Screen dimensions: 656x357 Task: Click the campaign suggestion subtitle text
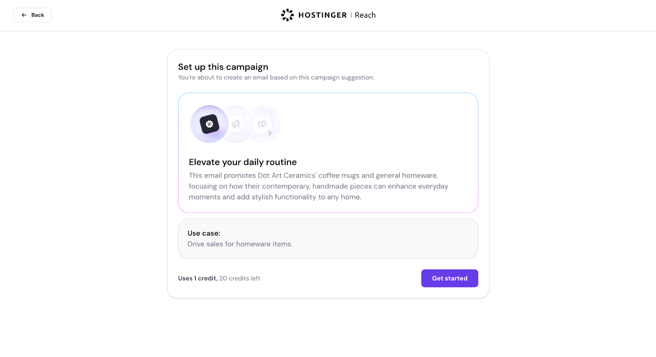[x=276, y=77]
